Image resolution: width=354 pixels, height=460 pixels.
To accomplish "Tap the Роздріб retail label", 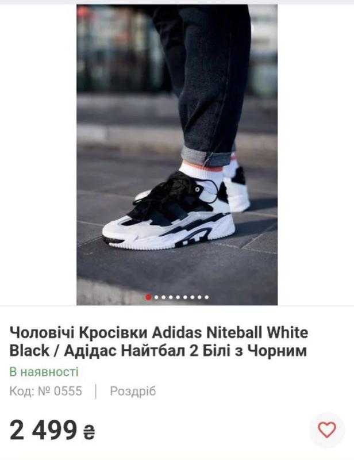I will point(133,392).
